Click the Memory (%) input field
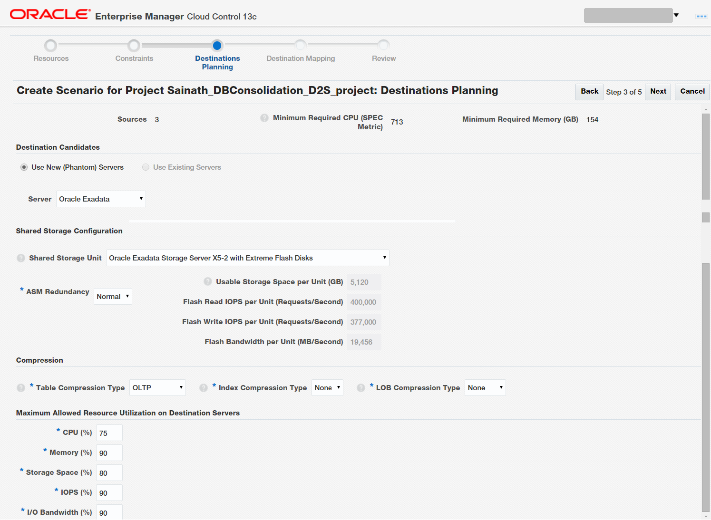The image size is (711, 520). click(x=109, y=453)
